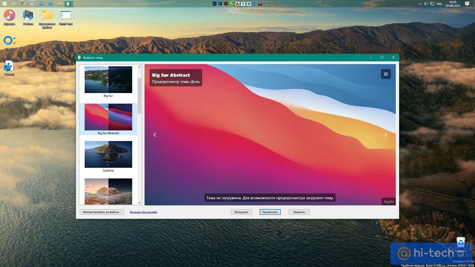Open Skype from the taskbar

tap(50, 4)
